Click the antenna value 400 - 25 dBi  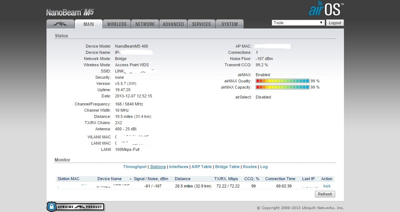tap(126, 129)
